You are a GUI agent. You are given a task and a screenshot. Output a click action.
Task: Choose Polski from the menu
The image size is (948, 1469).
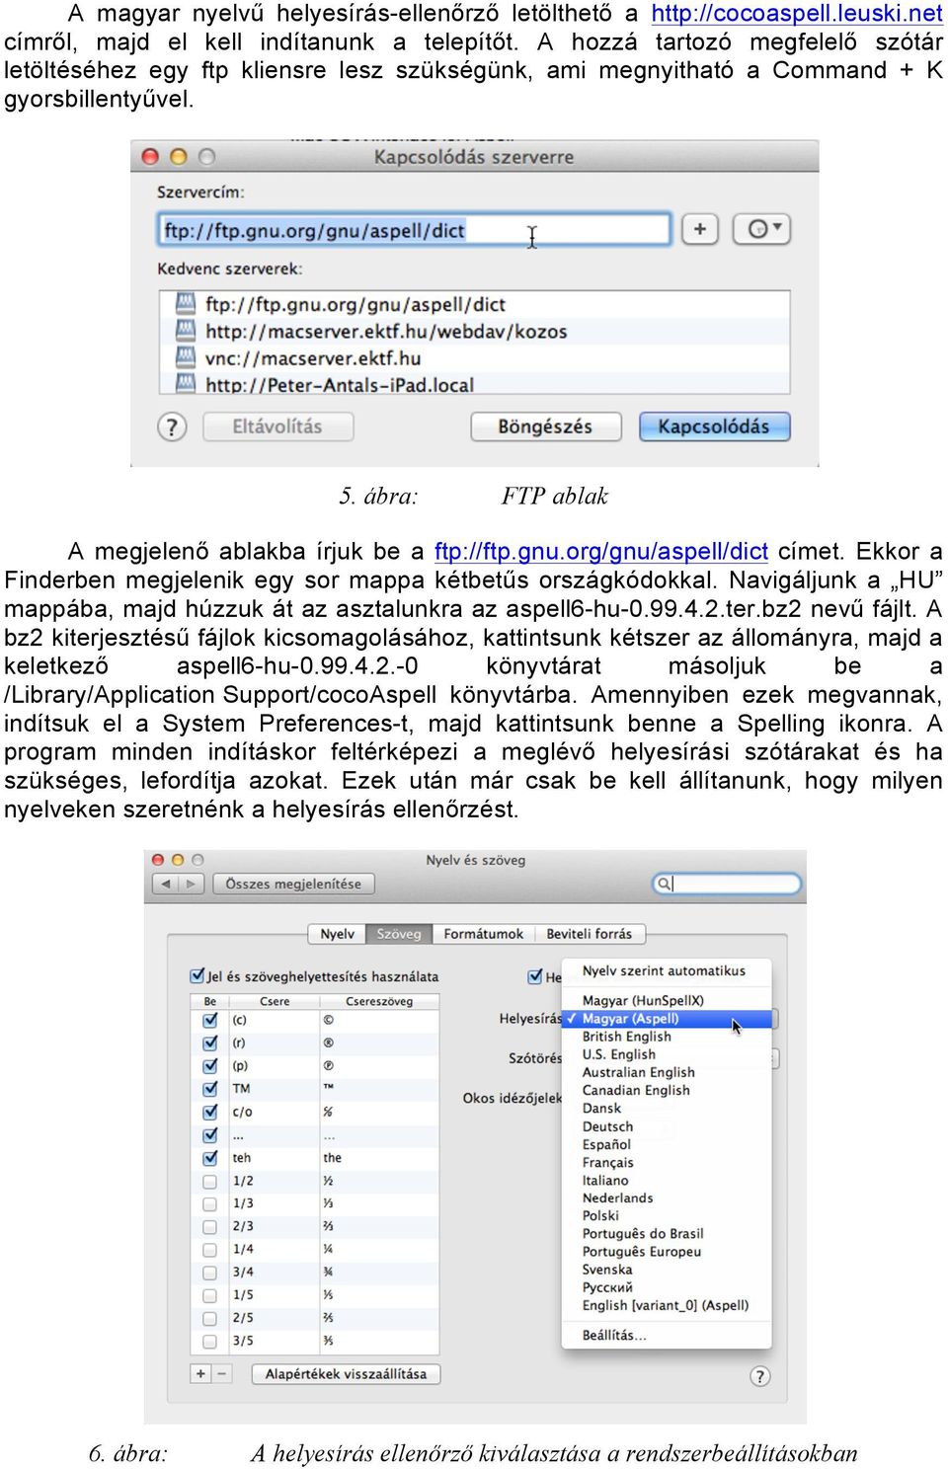pyautogui.click(x=667, y=1215)
